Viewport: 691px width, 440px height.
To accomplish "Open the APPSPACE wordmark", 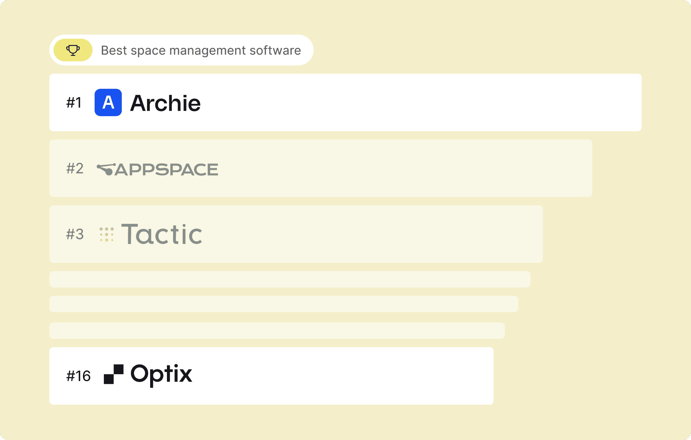I will (167, 170).
